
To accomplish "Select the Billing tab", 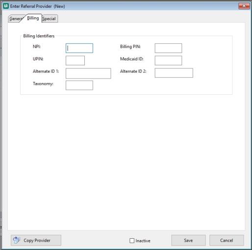I will [x=33, y=18].
